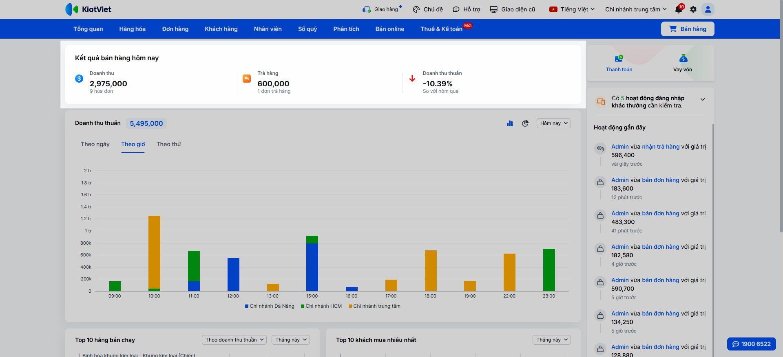This screenshot has height=357, width=783.
Task: Open the Theo doanh thu thuần dropdown
Action: coord(234,340)
